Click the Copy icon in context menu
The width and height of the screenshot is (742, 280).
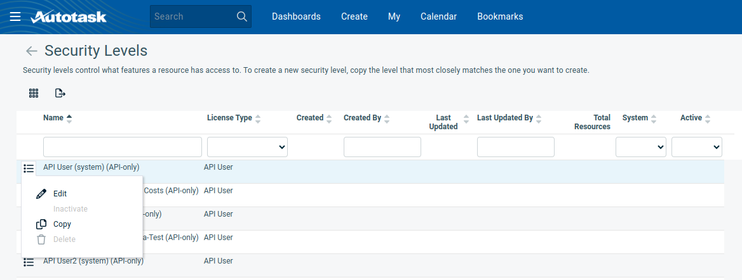[x=41, y=224]
